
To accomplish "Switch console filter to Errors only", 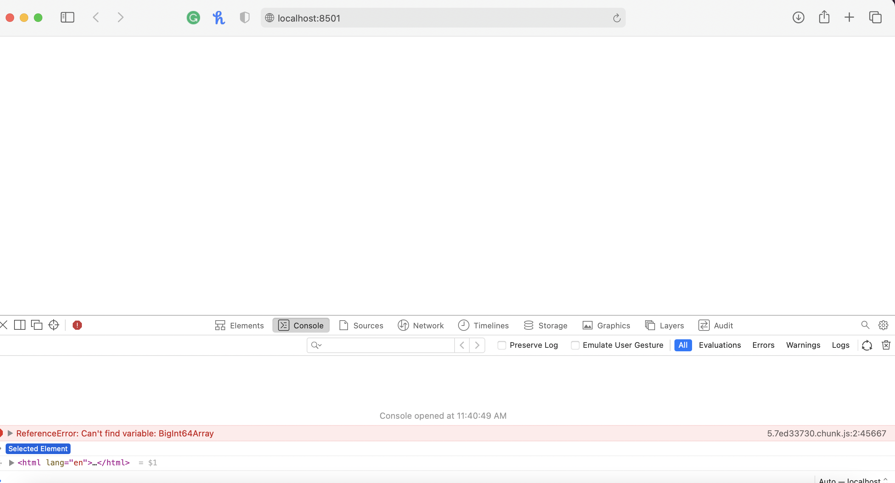I will (x=763, y=345).
